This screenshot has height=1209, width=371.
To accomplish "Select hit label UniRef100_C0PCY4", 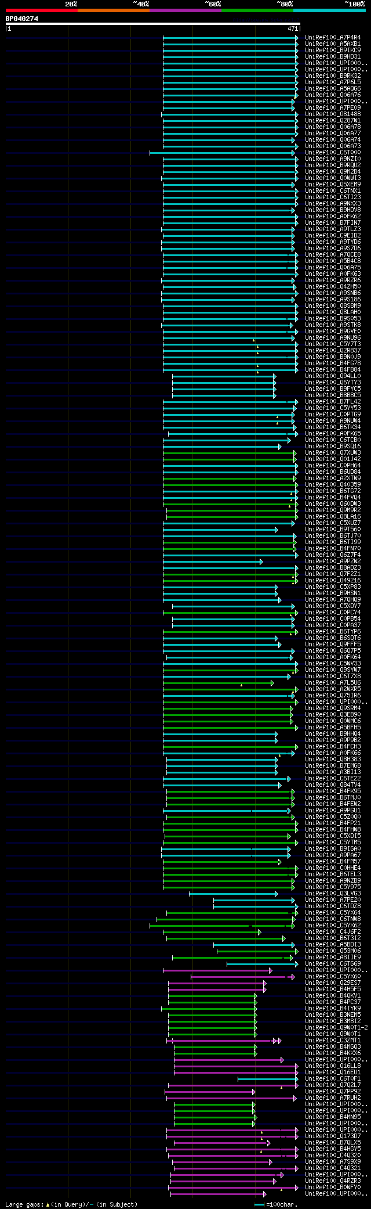I will 333,612.
